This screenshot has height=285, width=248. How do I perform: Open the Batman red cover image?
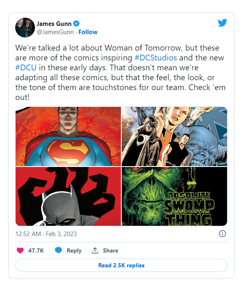click(68, 196)
